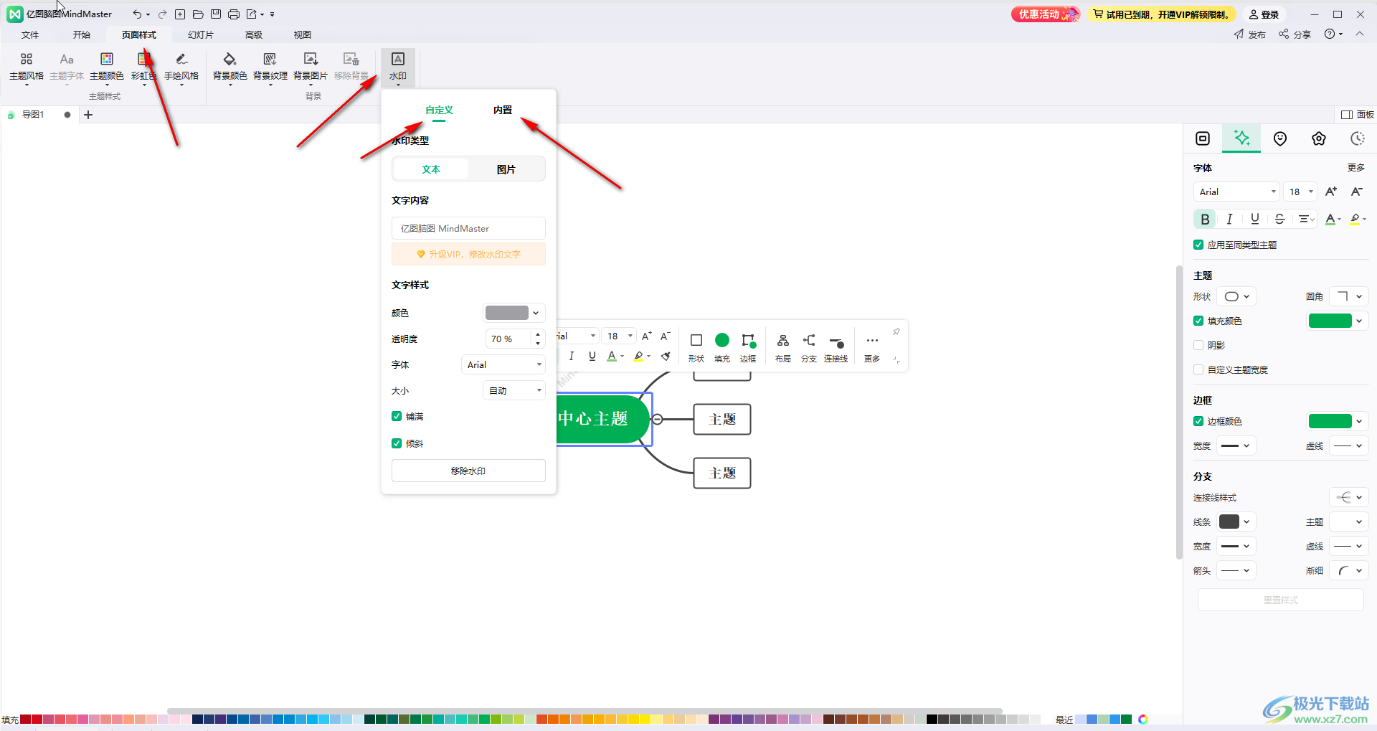This screenshot has height=731, width=1377.
Task: Open watermark 颜色 color dropdown
Action: click(514, 313)
